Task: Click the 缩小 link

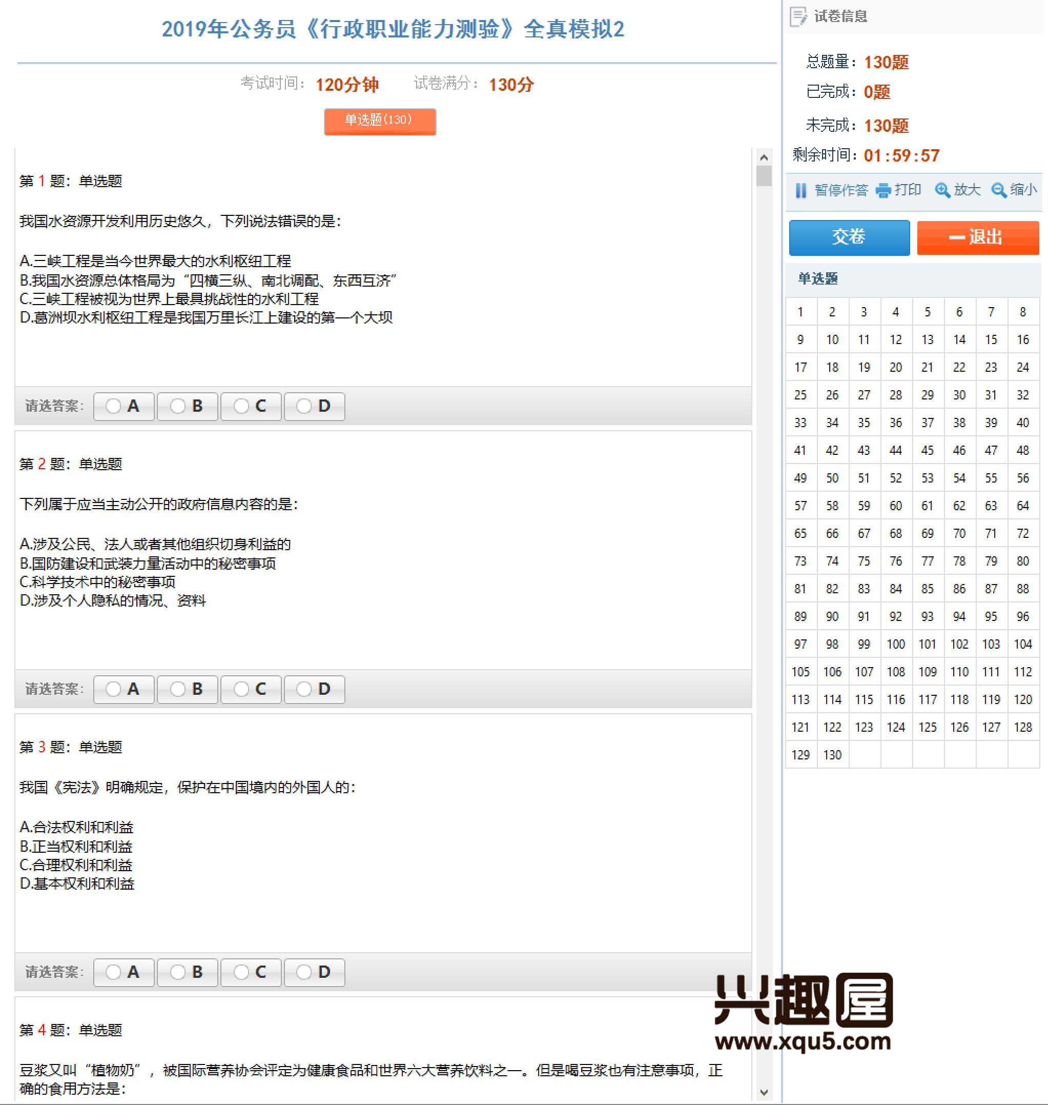Action: pyautogui.click(x=1023, y=191)
